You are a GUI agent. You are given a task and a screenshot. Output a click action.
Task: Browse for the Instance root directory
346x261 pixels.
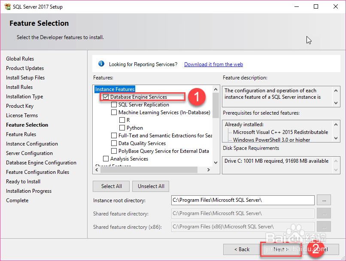coord(324,200)
